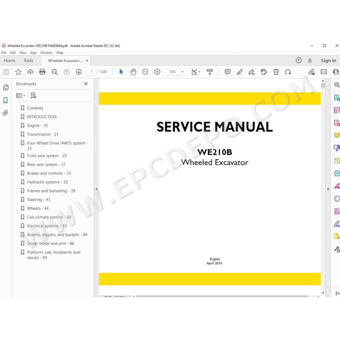Open bookmarks options menu dropdown
The width and height of the screenshot is (340, 340).
click(21, 96)
